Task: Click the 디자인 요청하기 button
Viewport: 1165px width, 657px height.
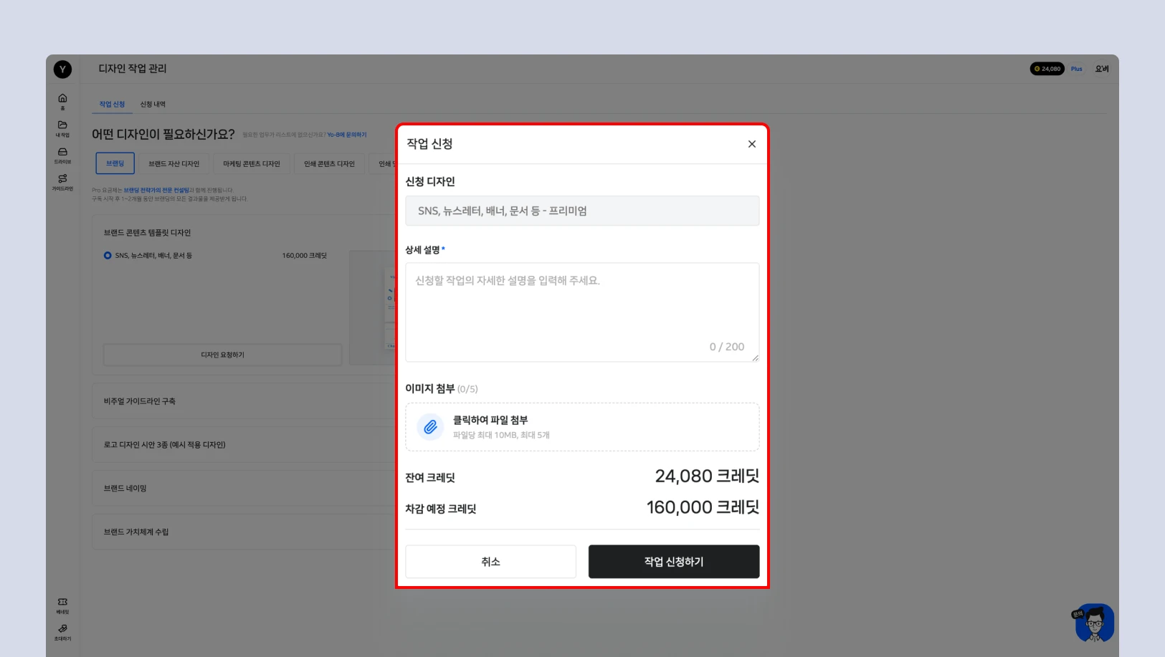Action: (x=222, y=355)
